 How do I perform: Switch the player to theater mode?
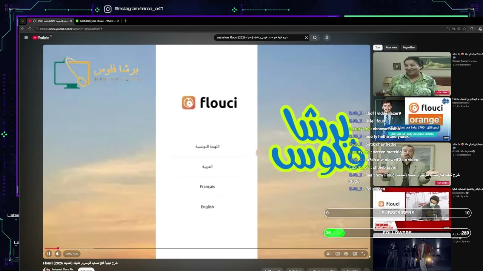click(x=355, y=254)
